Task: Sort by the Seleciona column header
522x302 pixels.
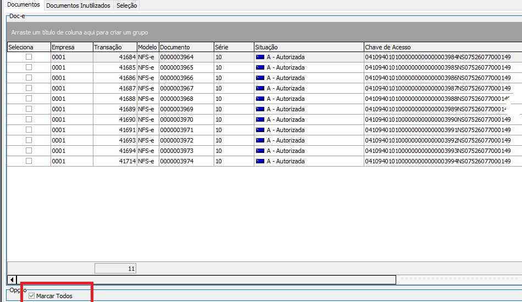Action: coord(29,47)
